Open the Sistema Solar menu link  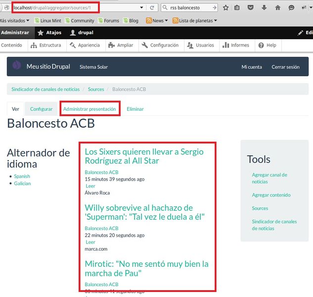click(x=93, y=67)
